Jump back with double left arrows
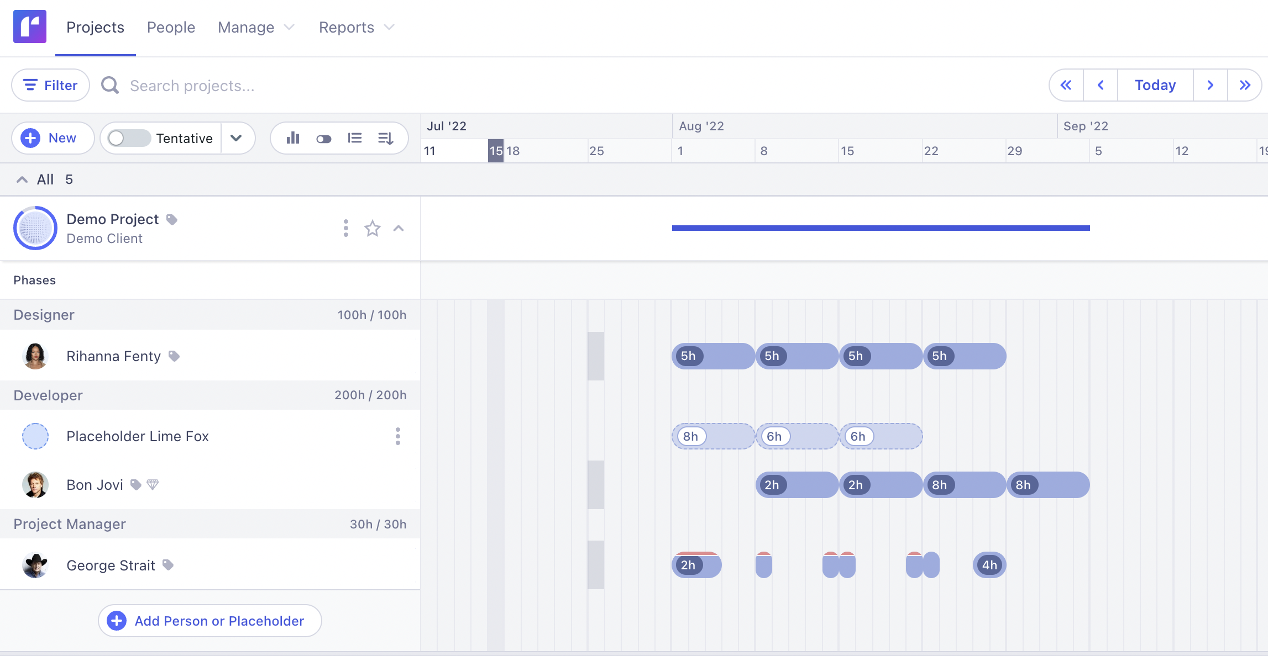Screen dimensions: 1268x656 [x=1066, y=85]
